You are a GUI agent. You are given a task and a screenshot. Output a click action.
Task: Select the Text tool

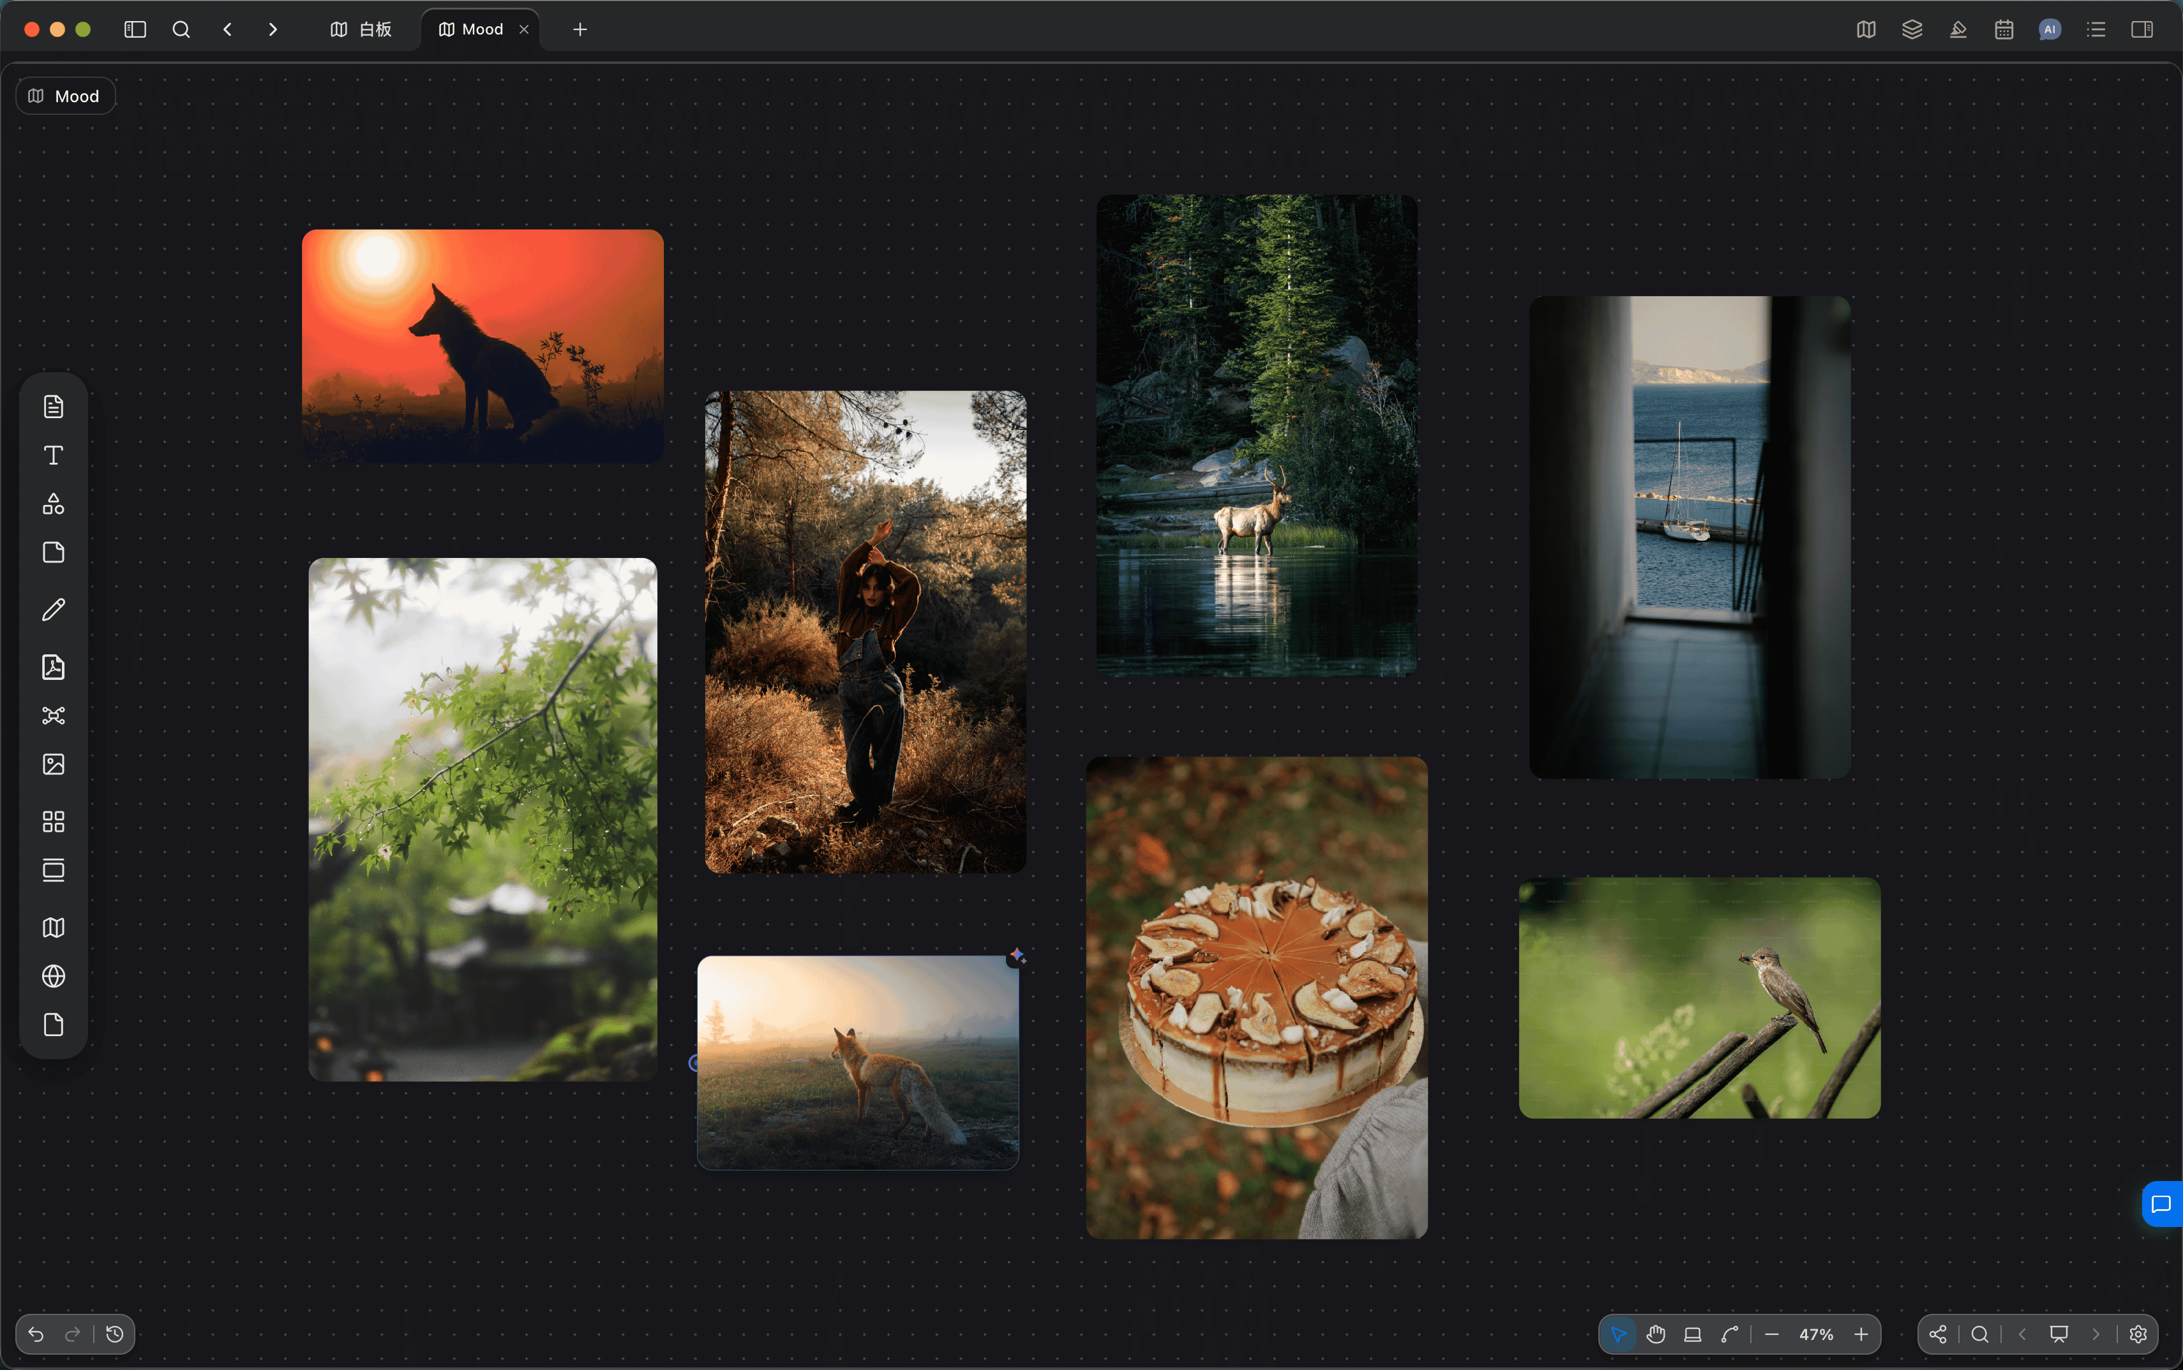pyautogui.click(x=54, y=455)
